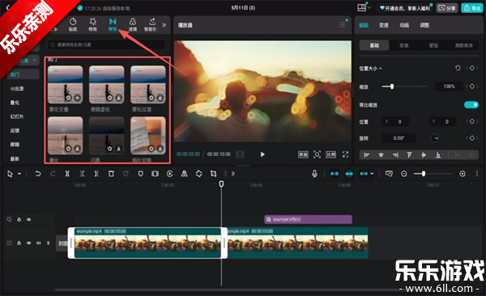486x296 pixels.
Task: Toggle the 等比缩放 switch
Action: click(x=471, y=105)
